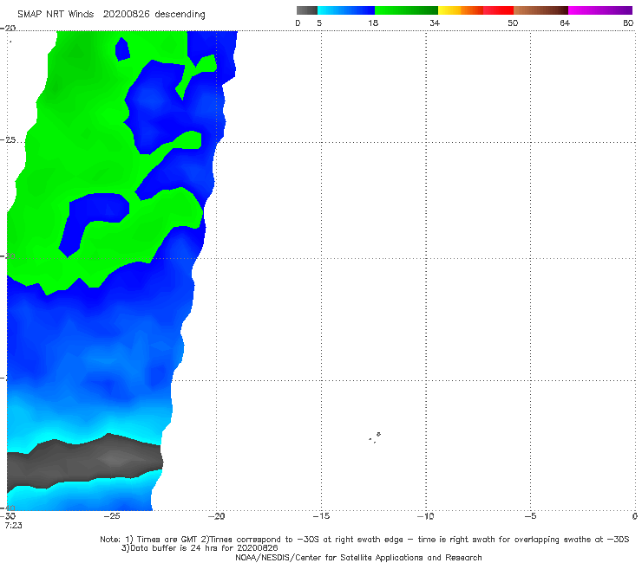Pick the gray 0–5 segment of the color bar
This screenshot has width=642, height=563.
tap(306, 10)
